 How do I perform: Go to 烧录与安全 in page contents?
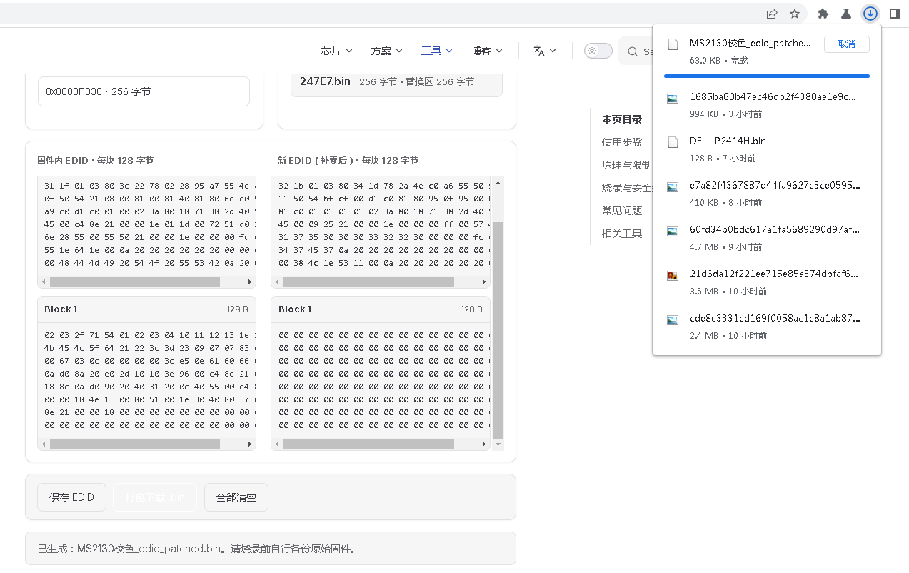pyautogui.click(x=627, y=188)
